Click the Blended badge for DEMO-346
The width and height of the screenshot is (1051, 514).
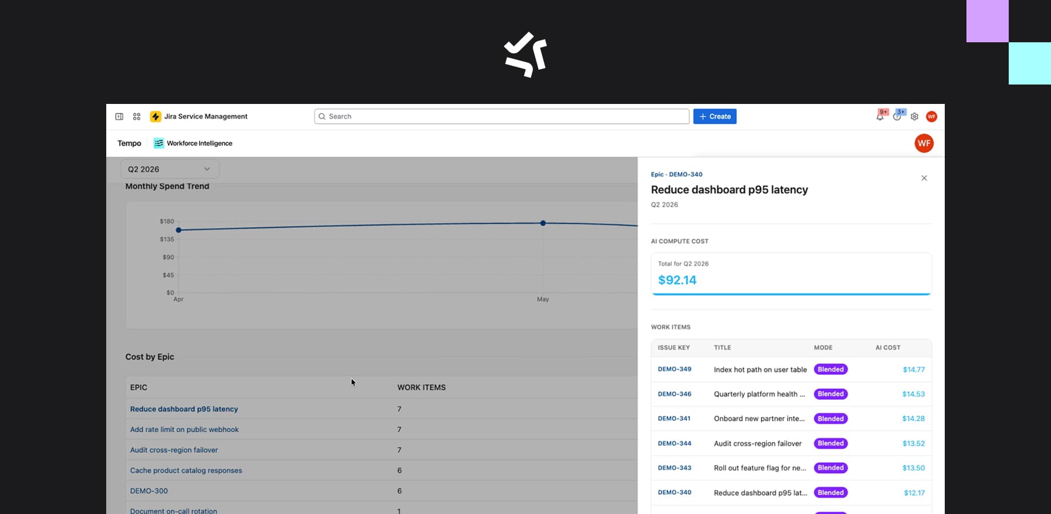tap(831, 394)
